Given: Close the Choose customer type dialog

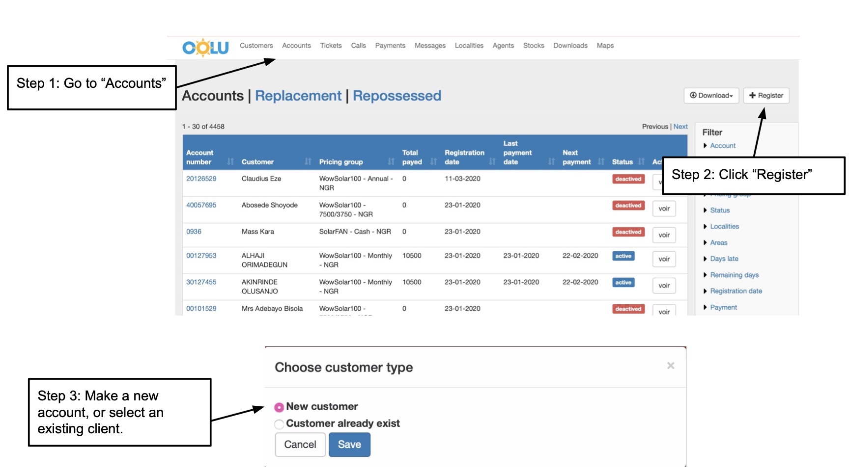Looking at the screenshot, I should click(x=670, y=366).
